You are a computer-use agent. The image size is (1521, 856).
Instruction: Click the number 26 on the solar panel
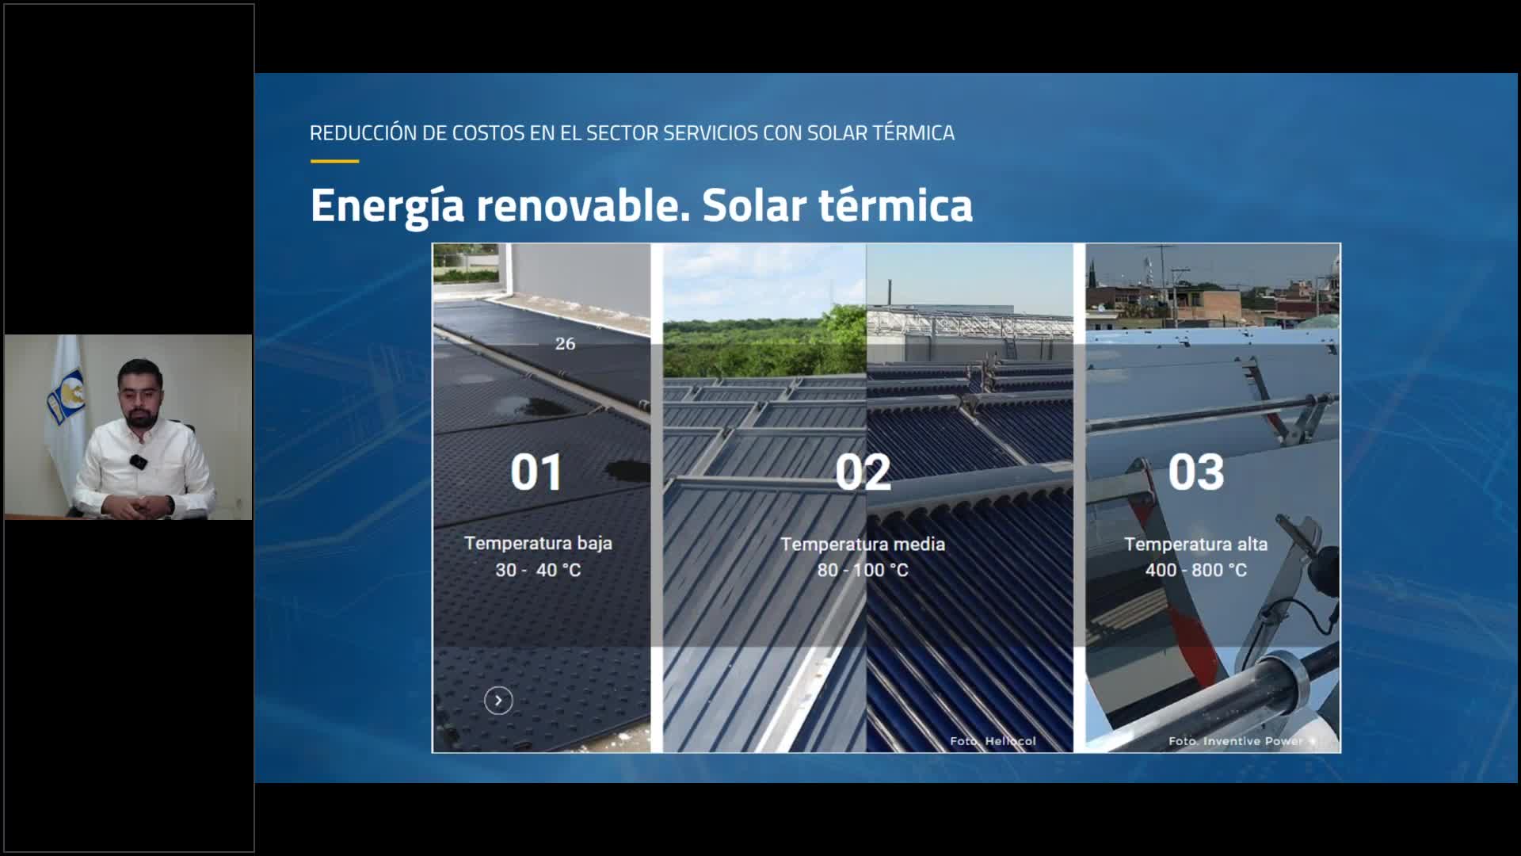coord(565,344)
